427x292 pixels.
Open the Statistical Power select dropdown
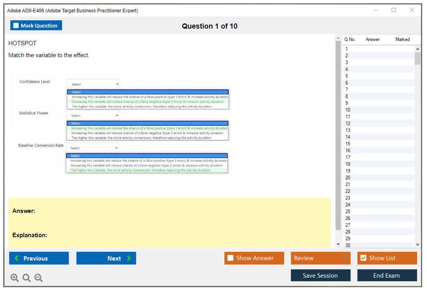point(93,116)
